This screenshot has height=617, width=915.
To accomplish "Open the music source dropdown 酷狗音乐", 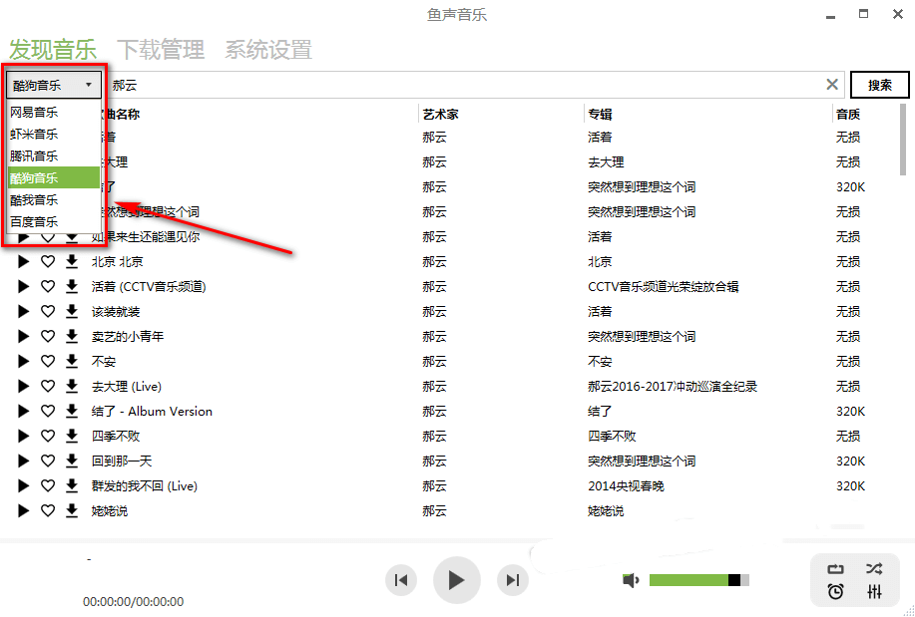I will coord(54,85).
